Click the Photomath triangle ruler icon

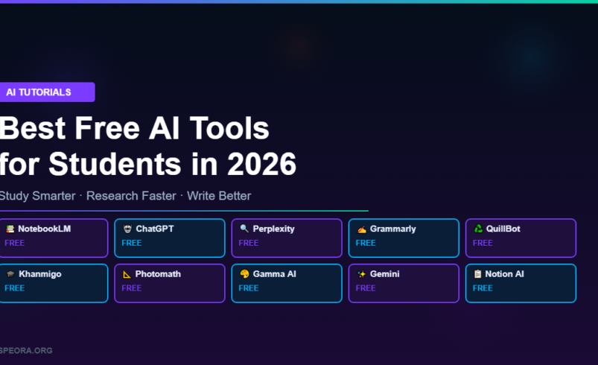[127, 274]
